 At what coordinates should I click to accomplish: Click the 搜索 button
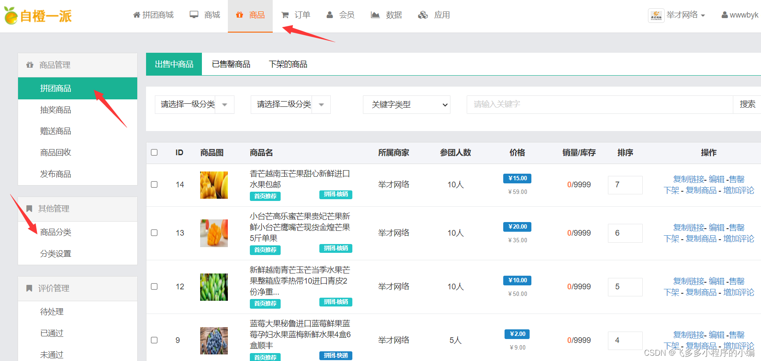coord(747,105)
